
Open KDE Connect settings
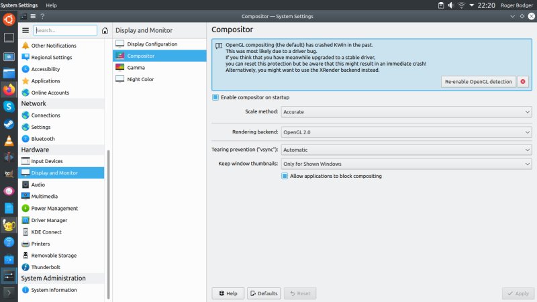pos(61,232)
